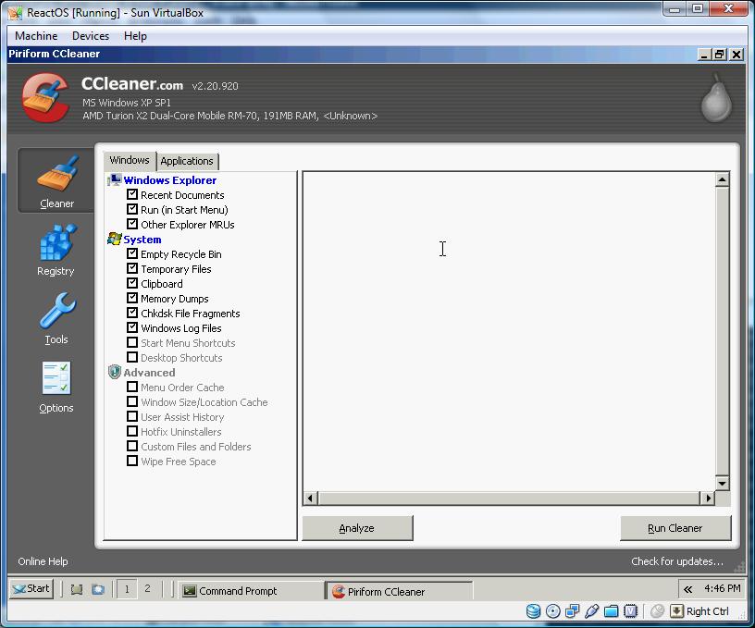
Task: Open the Tools wrench section
Action: (x=56, y=318)
